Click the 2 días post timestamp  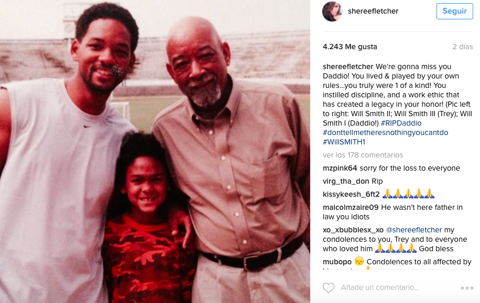[463, 47]
